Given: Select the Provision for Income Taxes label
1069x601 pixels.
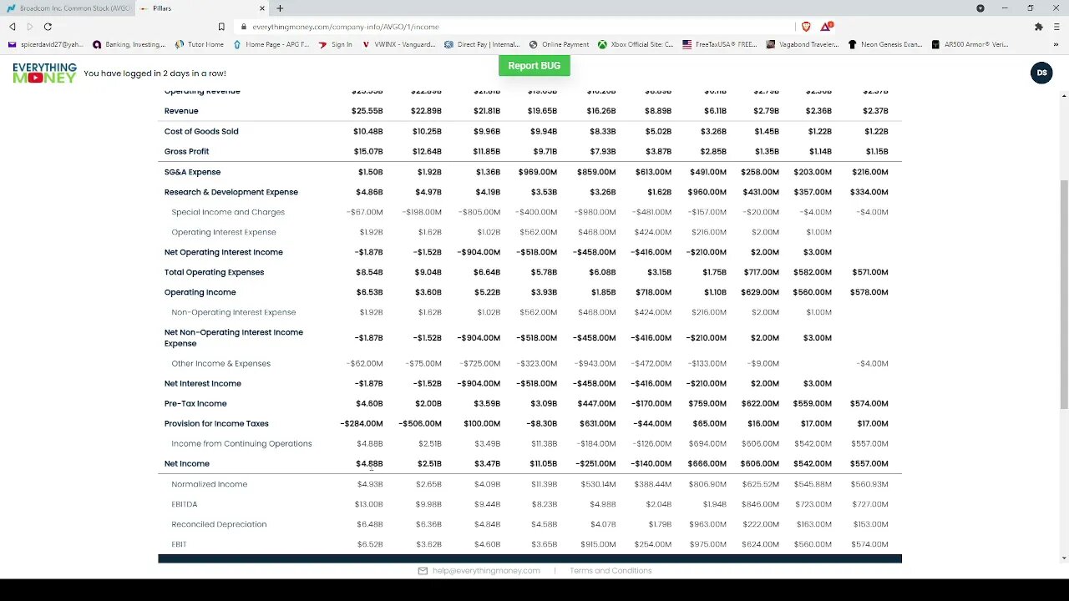Looking at the screenshot, I should (x=216, y=423).
